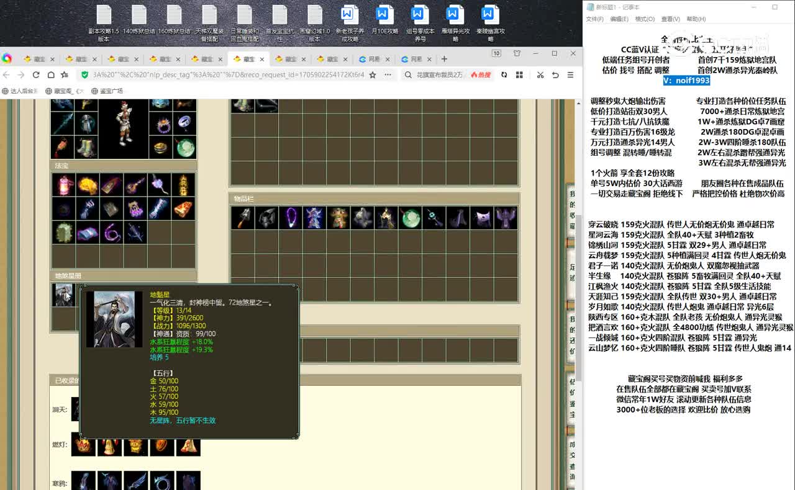Reload the current browser page
The width and height of the screenshot is (795, 490).
[36, 75]
